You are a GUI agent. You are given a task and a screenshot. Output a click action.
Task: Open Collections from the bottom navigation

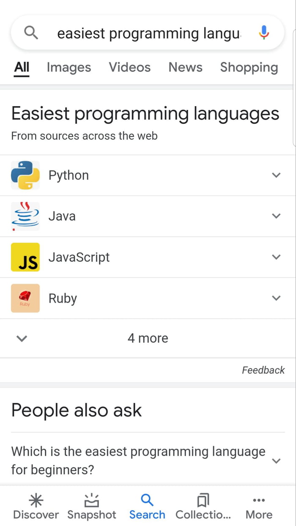click(203, 507)
